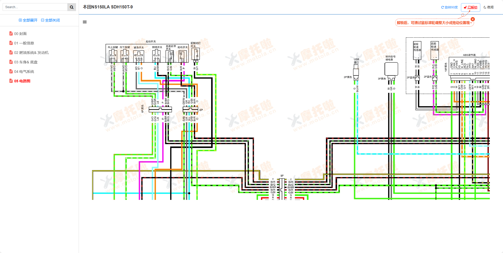Click the 转向信号继电器 relay symbol
Image resolution: width=503 pixels, height=253 pixels.
(x=391, y=69)
